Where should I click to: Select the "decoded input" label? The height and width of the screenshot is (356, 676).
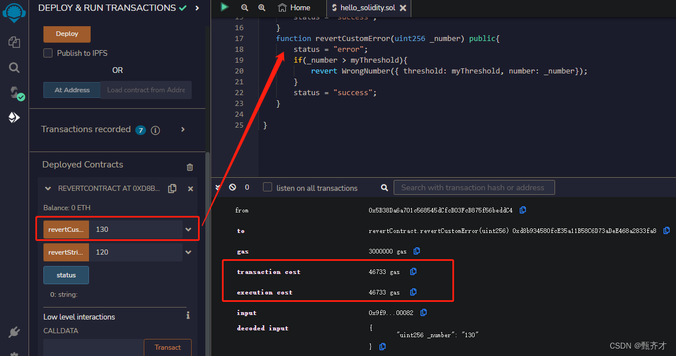click(262, 328)
